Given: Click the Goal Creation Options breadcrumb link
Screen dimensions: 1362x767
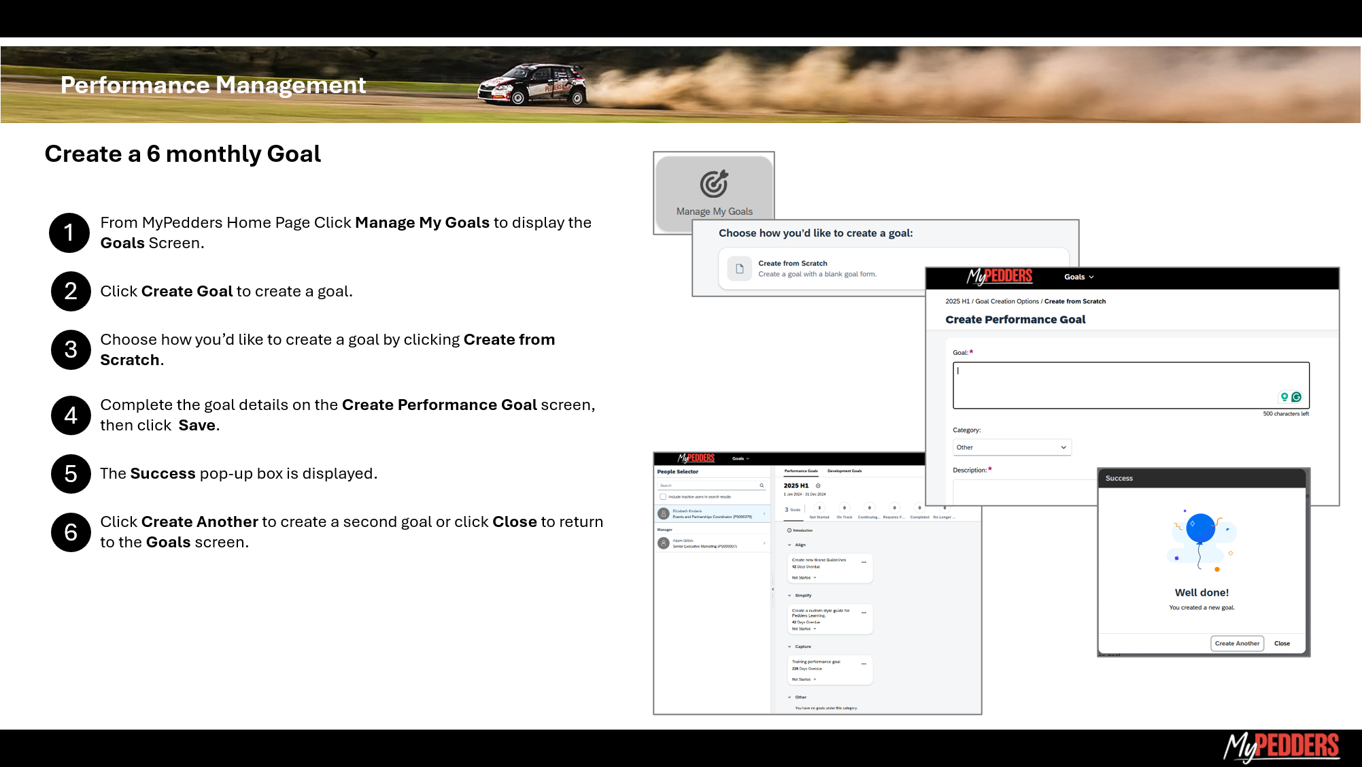Looking at the screenshot, I should [x=1007, y=301].
